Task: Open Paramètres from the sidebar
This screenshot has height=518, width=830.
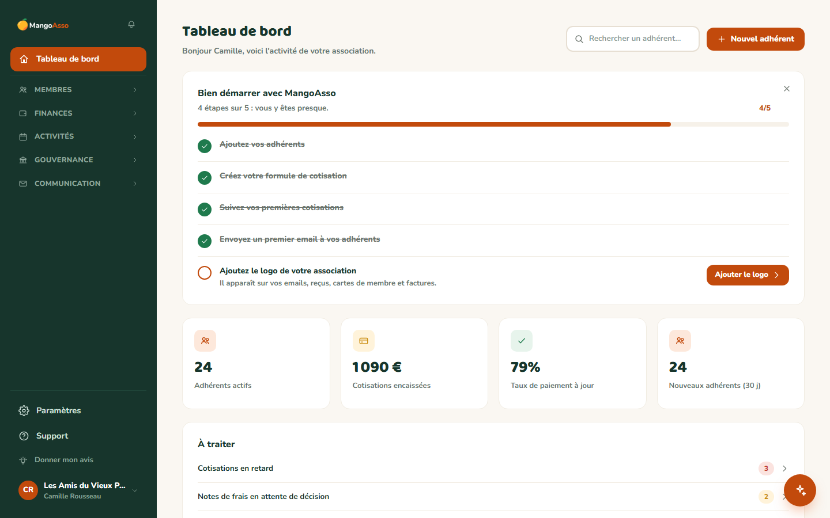Action: 78,410
